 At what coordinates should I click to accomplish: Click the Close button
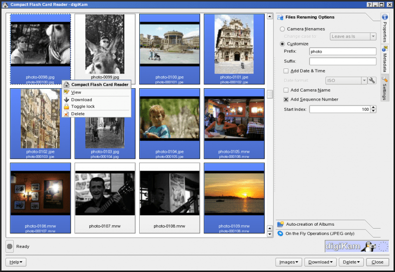pyautogui.click(x=377, y=262)
